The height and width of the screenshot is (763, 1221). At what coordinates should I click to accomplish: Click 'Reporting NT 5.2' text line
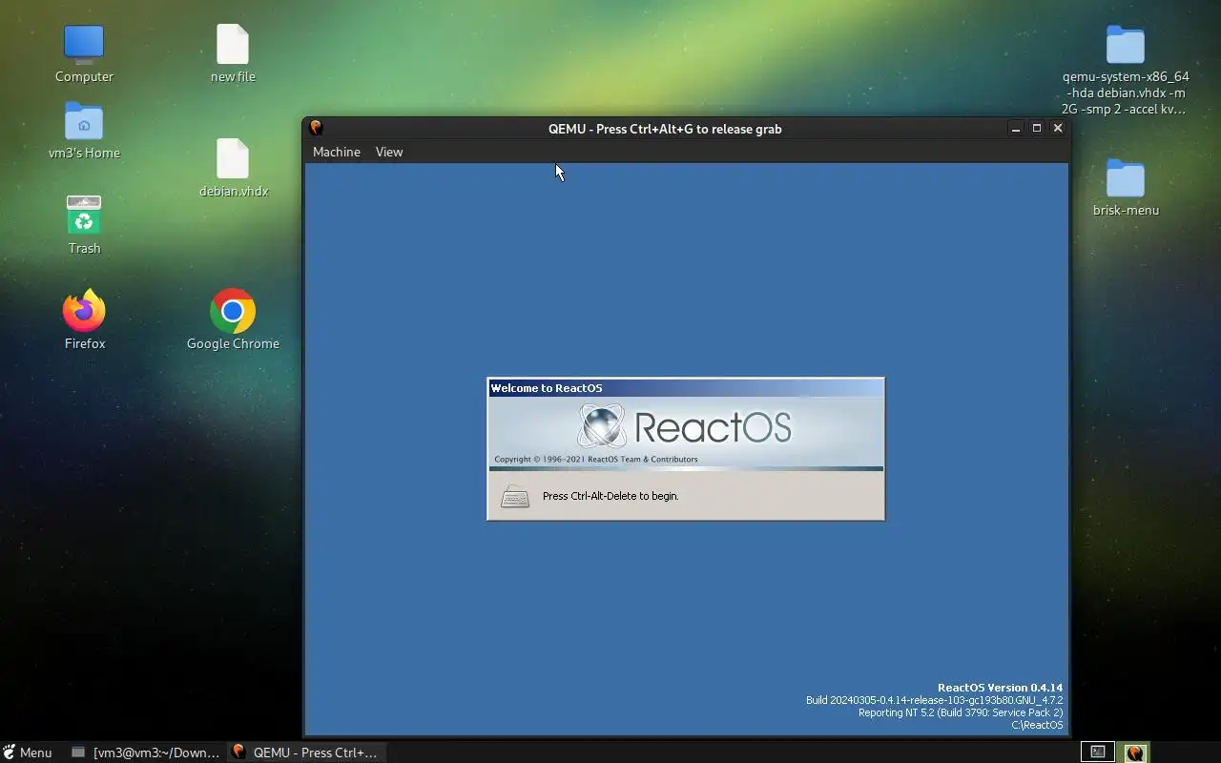coord(961,712)
